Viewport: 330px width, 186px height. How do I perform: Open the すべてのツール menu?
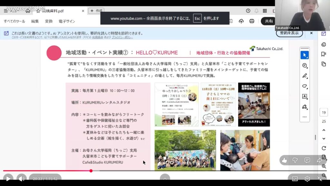[x=14, y=21]
